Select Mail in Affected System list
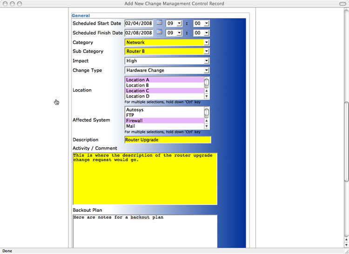This screenshot has height=254, width=349. pyautogui.click(x=164, y=126)
